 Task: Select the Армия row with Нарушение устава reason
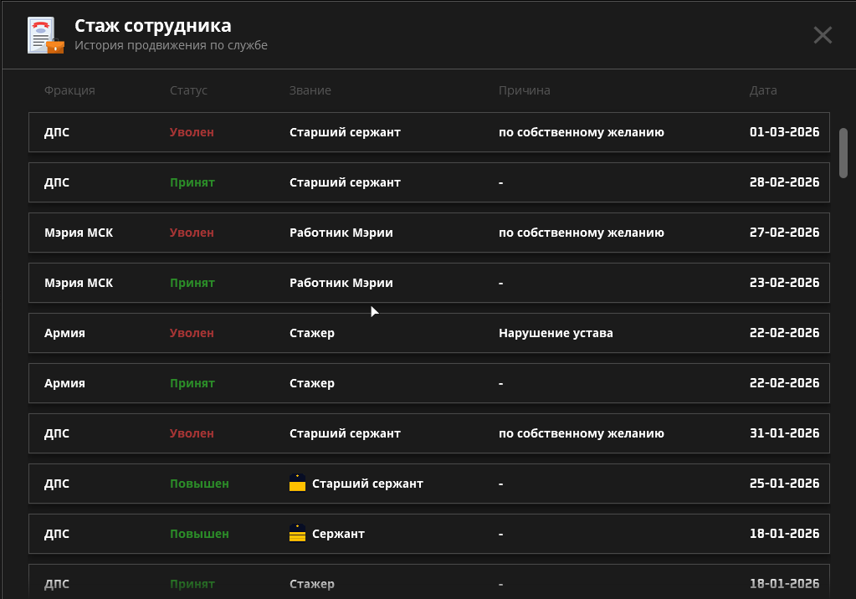point(428,333)
